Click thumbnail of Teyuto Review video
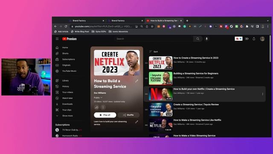 (x=160, y=110)
